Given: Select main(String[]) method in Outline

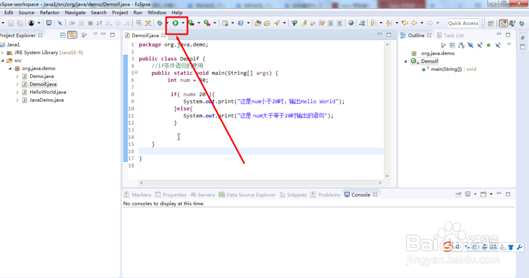Looking at the screenshot, I should 449,69.
